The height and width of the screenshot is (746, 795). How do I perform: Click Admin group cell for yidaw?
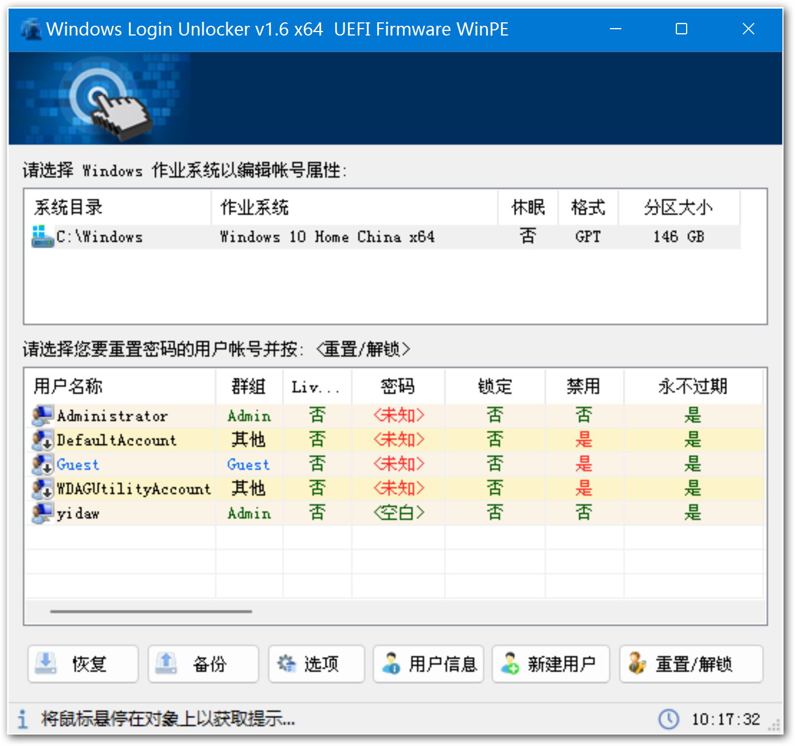click(x=249, y=513)
